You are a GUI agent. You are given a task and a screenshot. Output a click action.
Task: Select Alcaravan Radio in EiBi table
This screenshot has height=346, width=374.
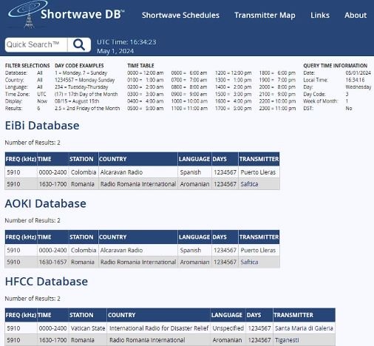tap(121, 172)
